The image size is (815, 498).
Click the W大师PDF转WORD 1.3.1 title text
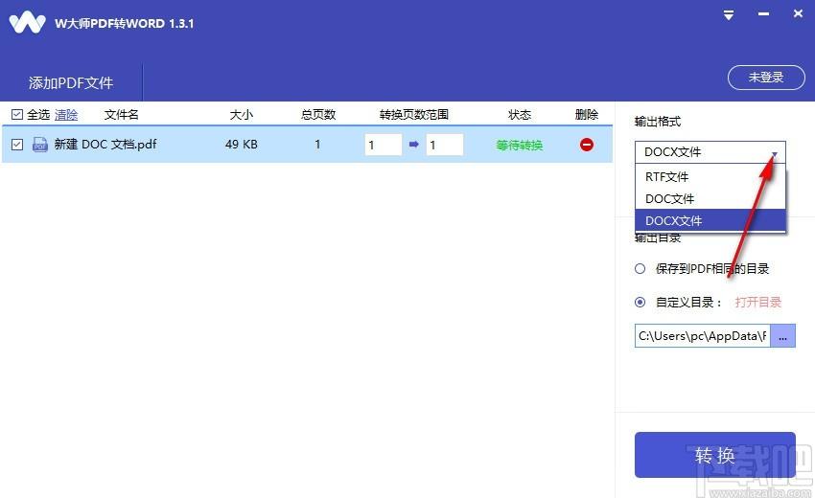point(125,23)
